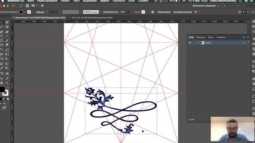Switch to the Символы panel tab
Viewport: 255px width, 143px height.
tap(221, 37)
